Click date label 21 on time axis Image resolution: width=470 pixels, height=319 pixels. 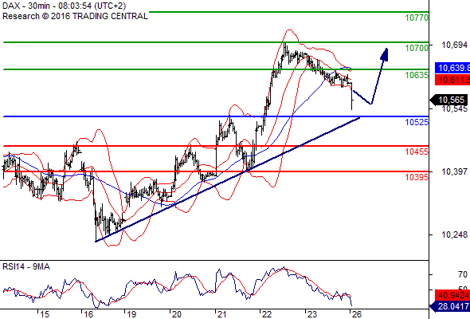(221, 314)
